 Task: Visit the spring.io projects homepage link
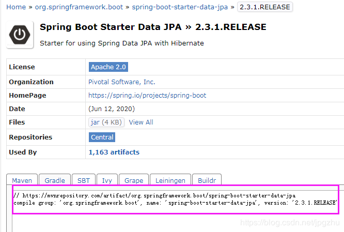147,96
